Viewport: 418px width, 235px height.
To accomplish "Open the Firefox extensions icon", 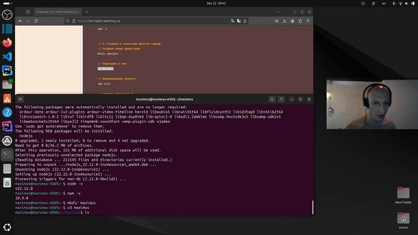I will (300, 21).
